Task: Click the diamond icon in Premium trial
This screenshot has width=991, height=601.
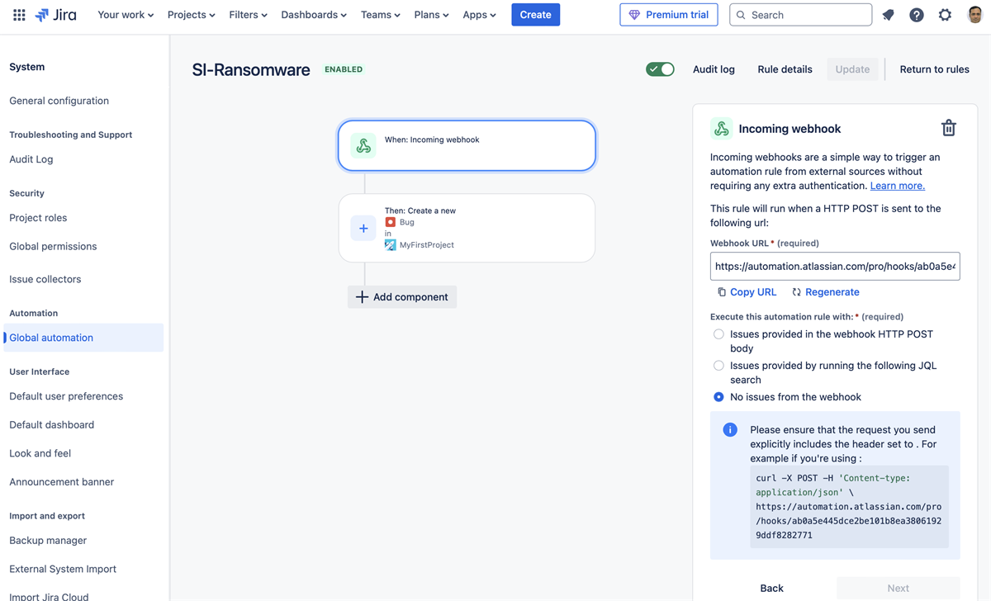Action: tap(634, 15)
